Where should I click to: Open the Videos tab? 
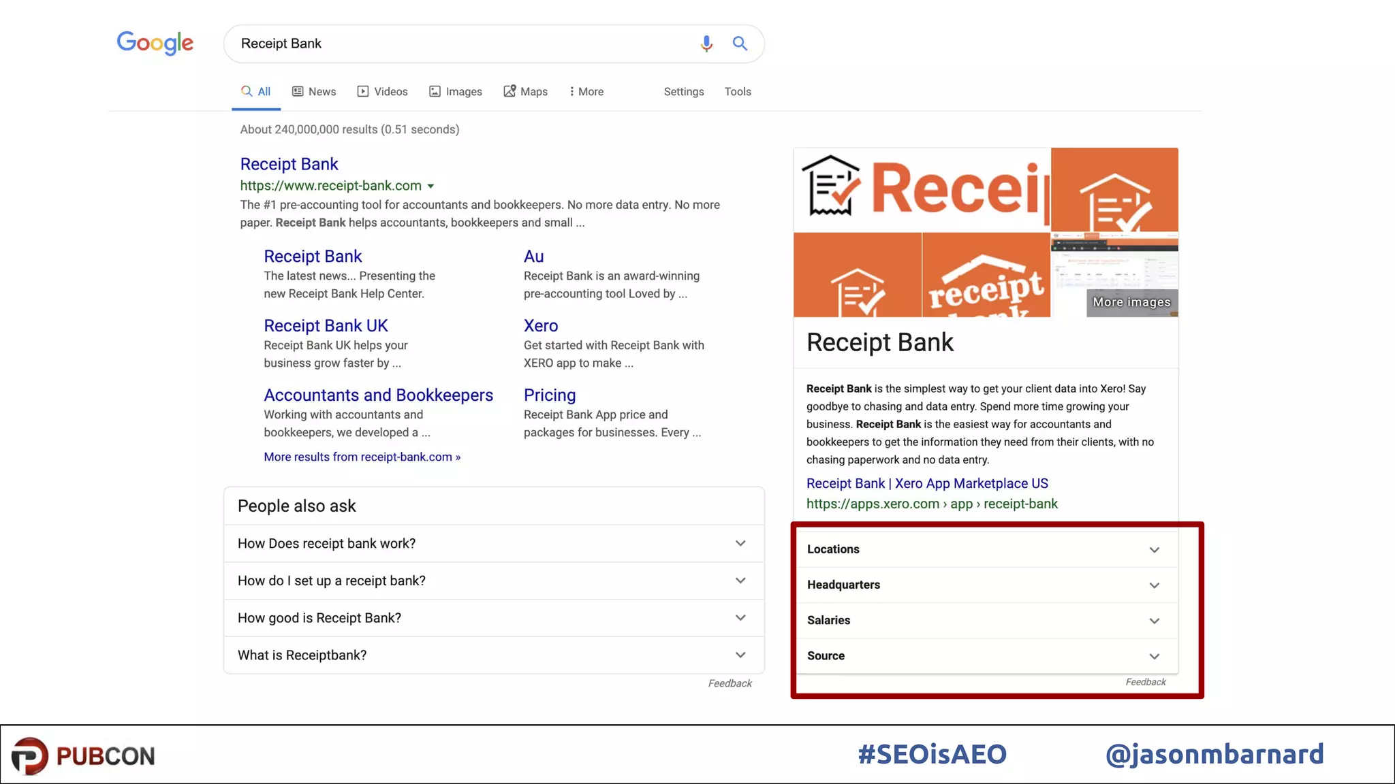(382, 91)
